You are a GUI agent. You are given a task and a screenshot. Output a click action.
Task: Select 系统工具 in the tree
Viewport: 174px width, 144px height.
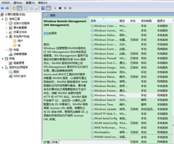pos(14,19)
